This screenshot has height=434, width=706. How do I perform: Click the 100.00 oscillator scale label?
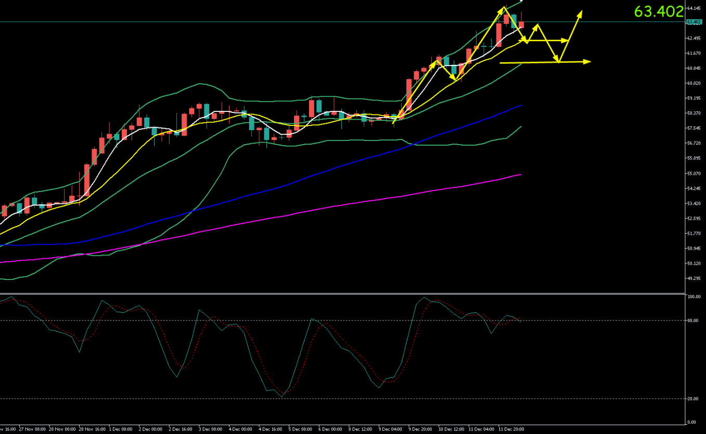693,297
